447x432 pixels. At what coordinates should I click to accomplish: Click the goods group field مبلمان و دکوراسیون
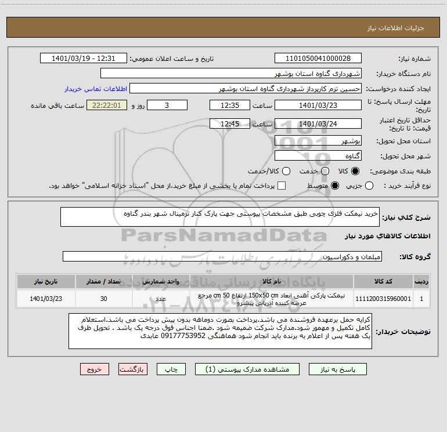(222, 256)
